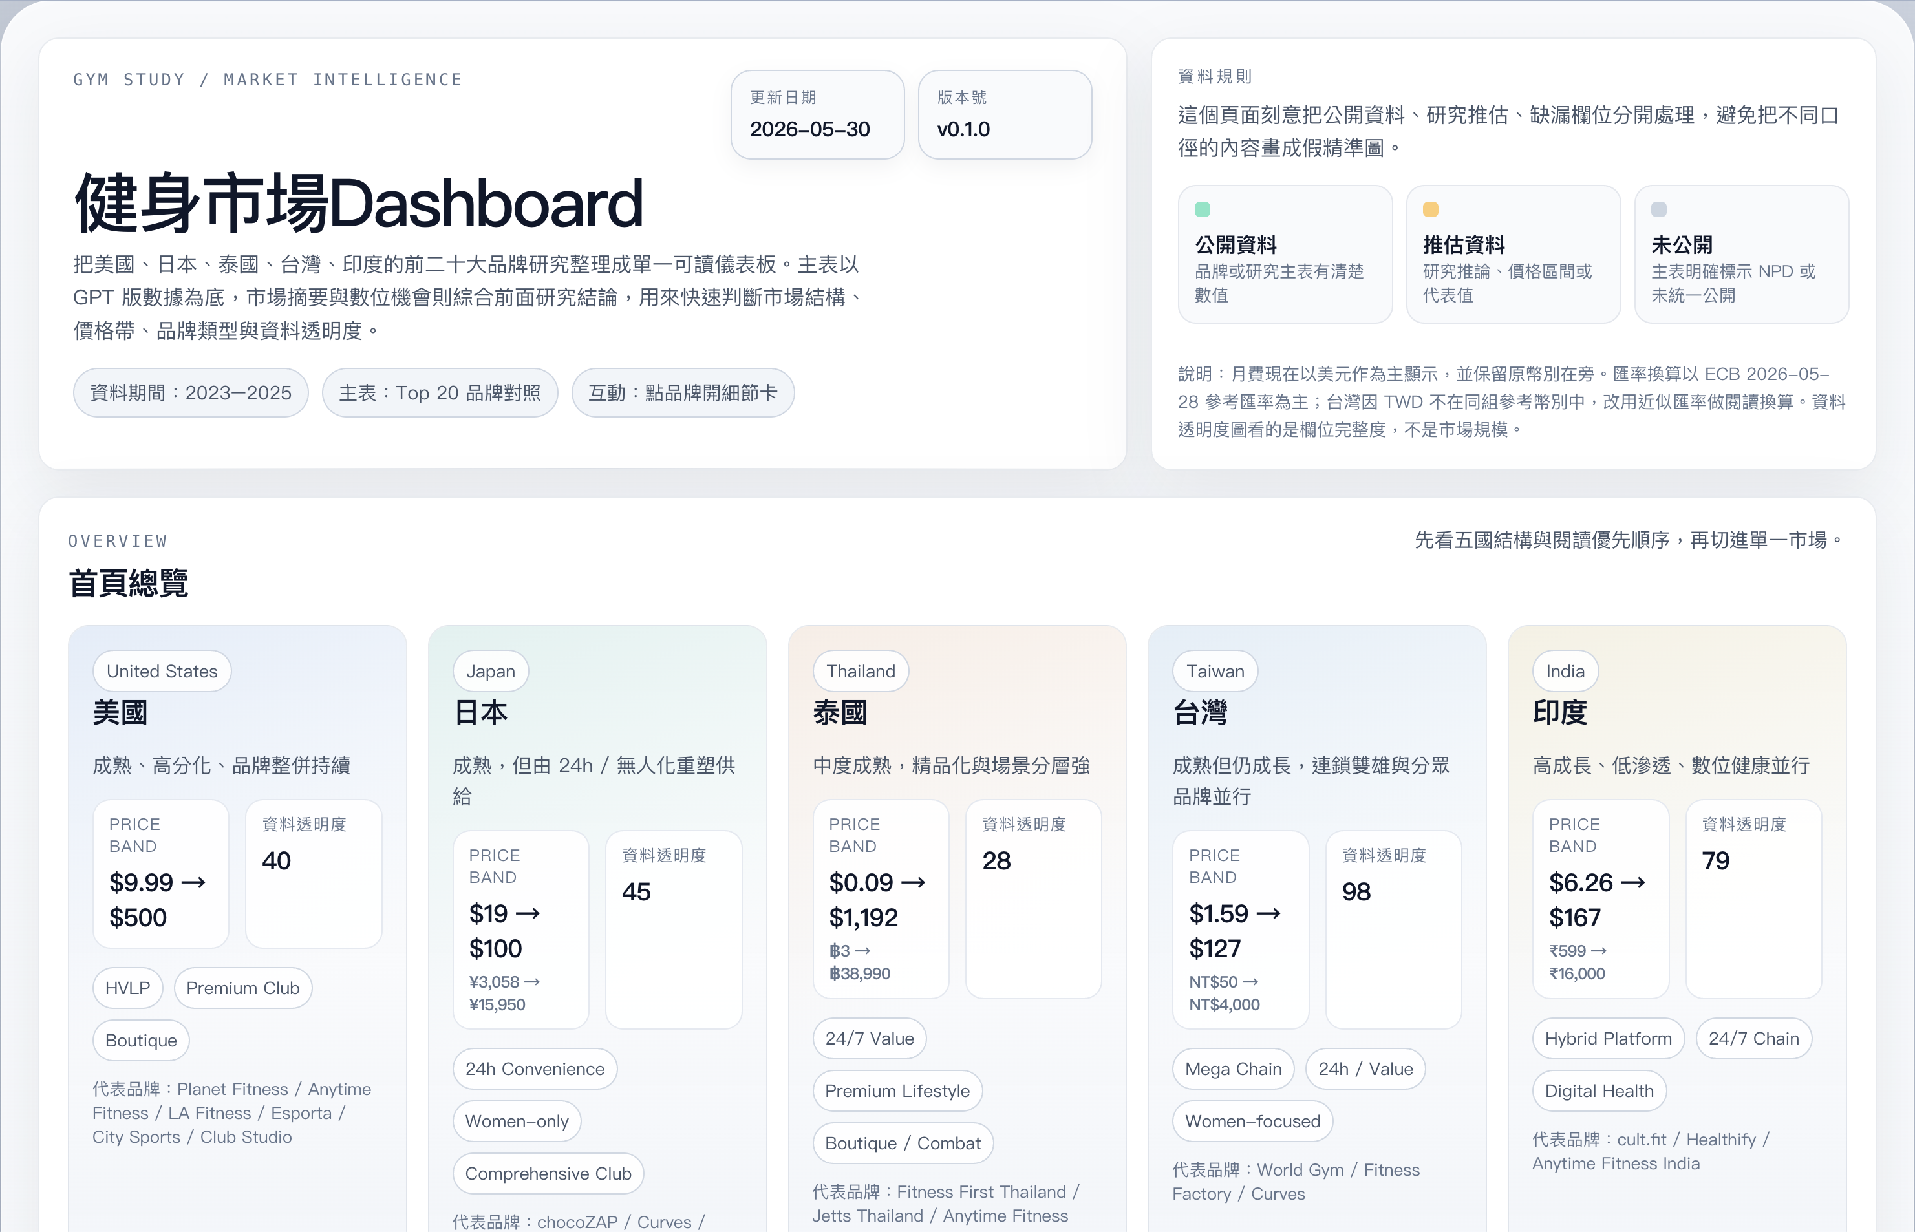Click the US 資料透明度 value 40
This screenshot has height=1232, width=1915.
(277, 861)
